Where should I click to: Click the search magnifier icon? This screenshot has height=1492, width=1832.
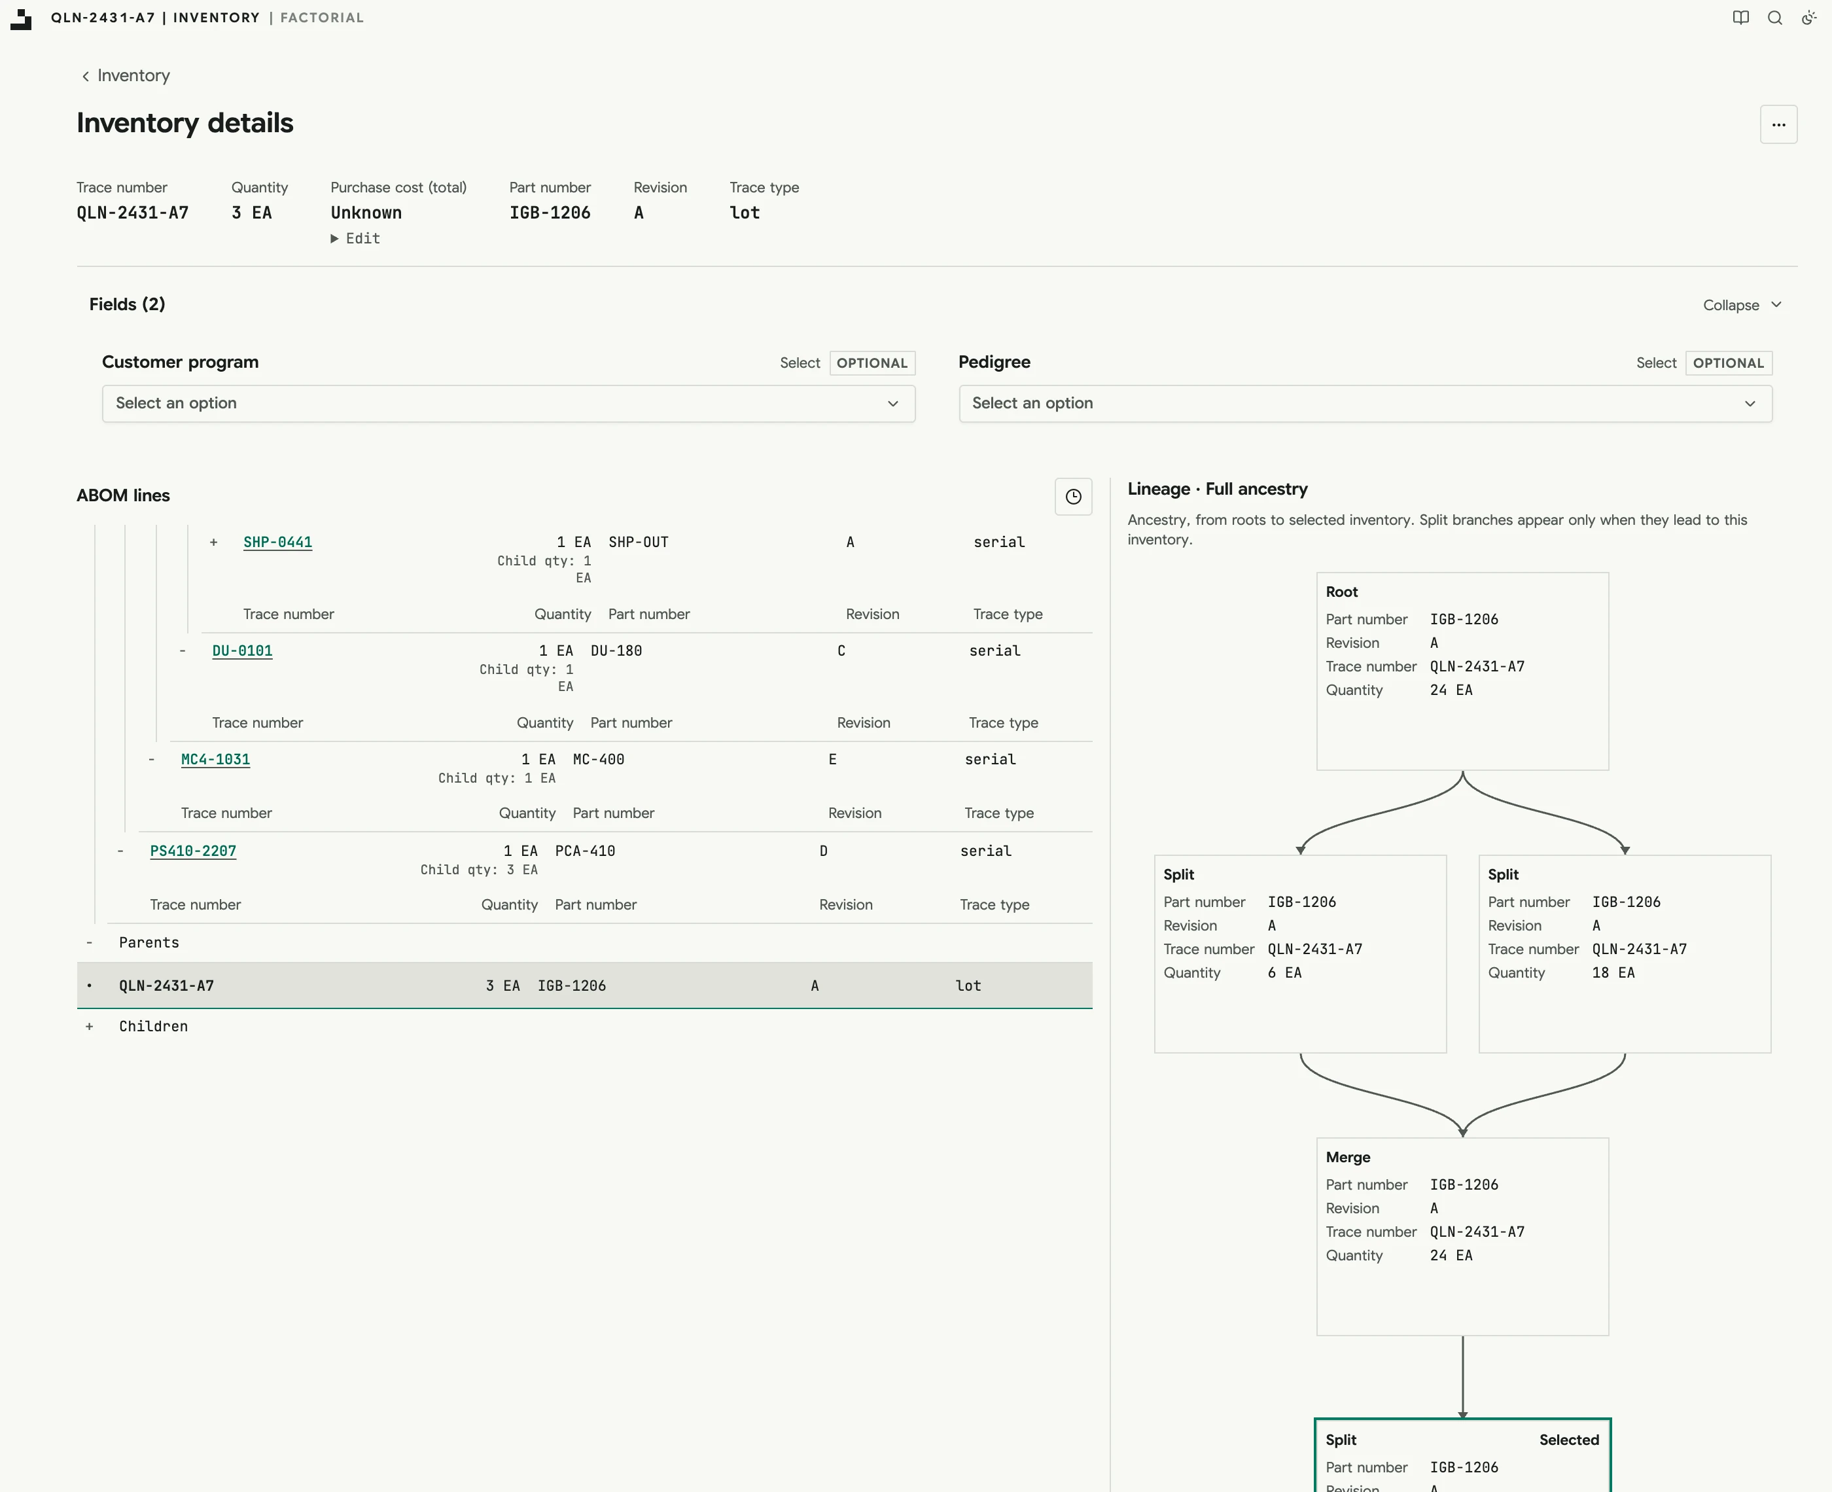pos(1774,18)
